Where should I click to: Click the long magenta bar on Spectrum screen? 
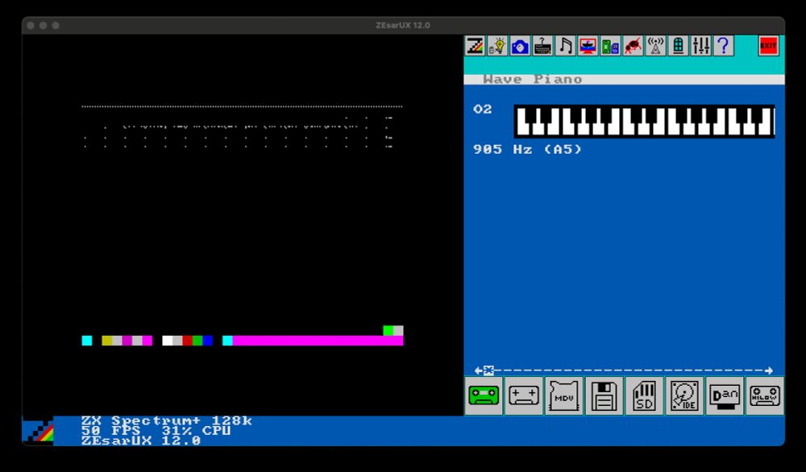pyautogui.click(x=318, y=341)
